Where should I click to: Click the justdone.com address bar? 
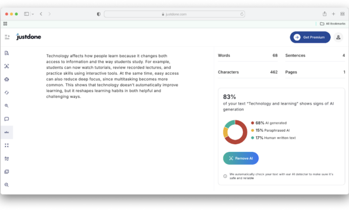[x=175, y=14]
